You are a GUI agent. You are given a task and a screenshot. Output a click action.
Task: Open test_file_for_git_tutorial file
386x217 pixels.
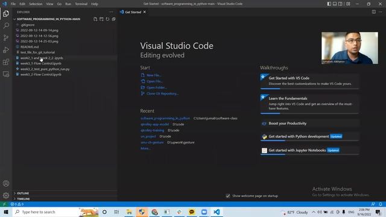pyautogui.click(x=37, y=52)
